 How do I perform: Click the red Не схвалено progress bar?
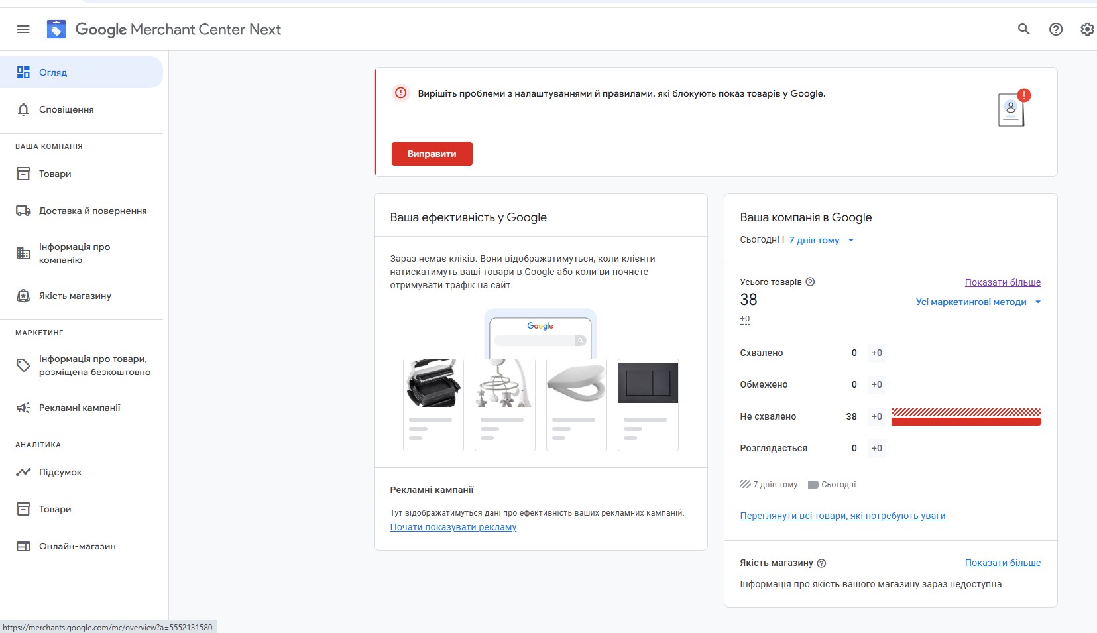pos(966,417)
